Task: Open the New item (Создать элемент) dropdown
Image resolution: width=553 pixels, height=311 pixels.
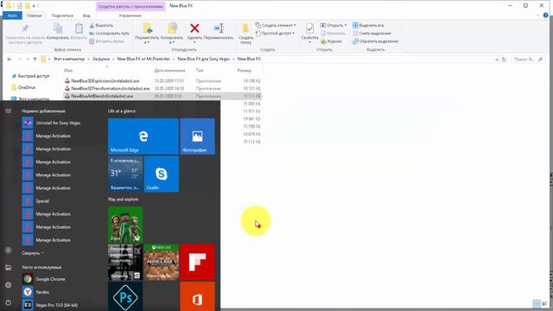Action: pos(276,25)
